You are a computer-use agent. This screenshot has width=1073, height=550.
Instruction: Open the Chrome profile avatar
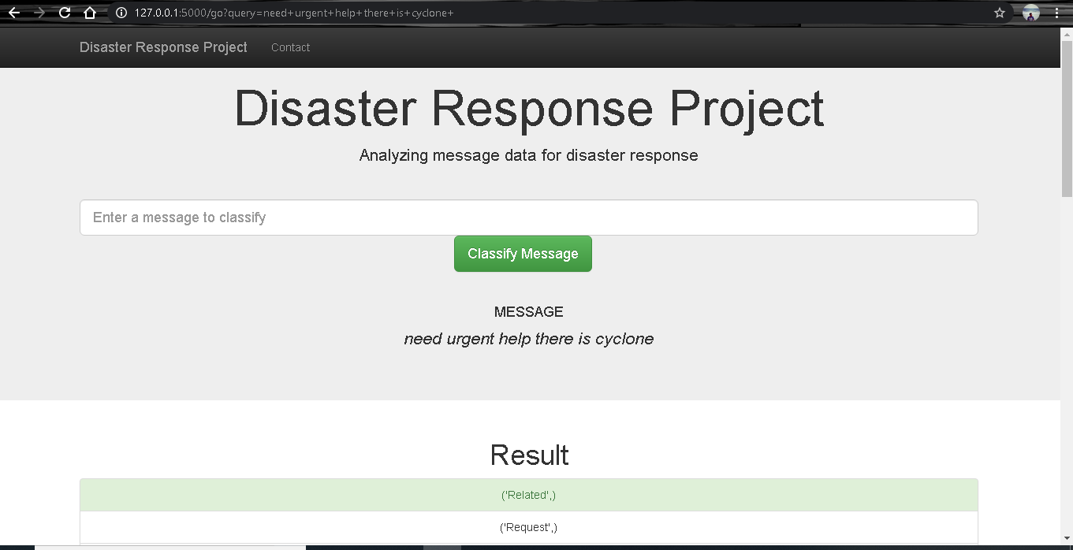pyautogui.click(x=1031, y=13)
